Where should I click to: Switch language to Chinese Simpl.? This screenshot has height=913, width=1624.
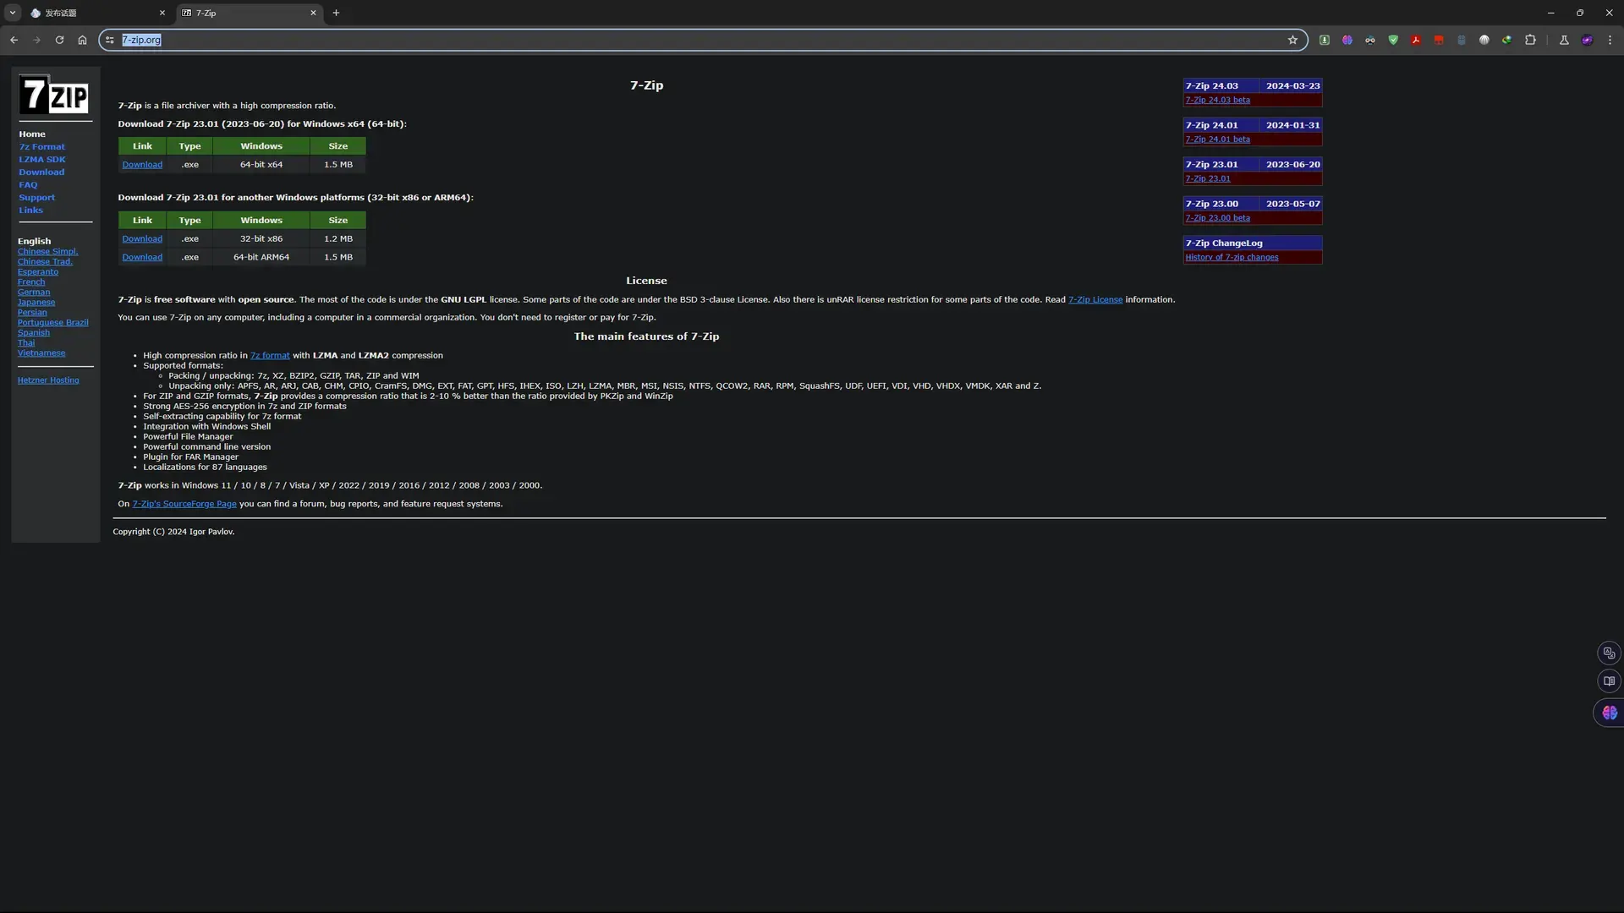[47, 252]
